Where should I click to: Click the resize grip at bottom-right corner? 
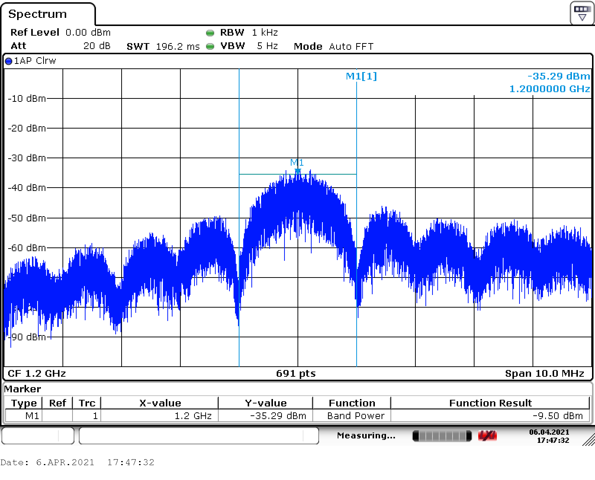click(588, 440)
